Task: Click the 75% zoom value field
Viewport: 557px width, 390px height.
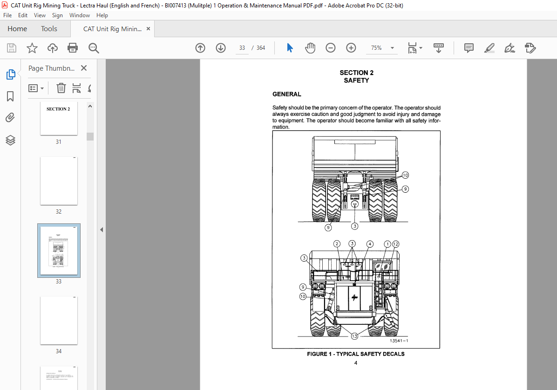Action: click(376, 48)
